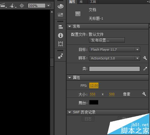This screenshot has height=135, width=150.
Task: Open the properties panel options menu
Action: click(x=148, y=2)
